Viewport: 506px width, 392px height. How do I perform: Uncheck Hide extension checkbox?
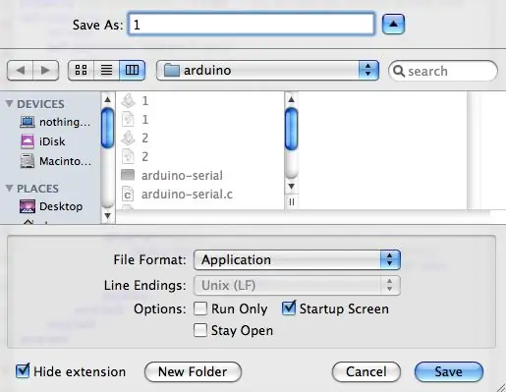(23, 371)
